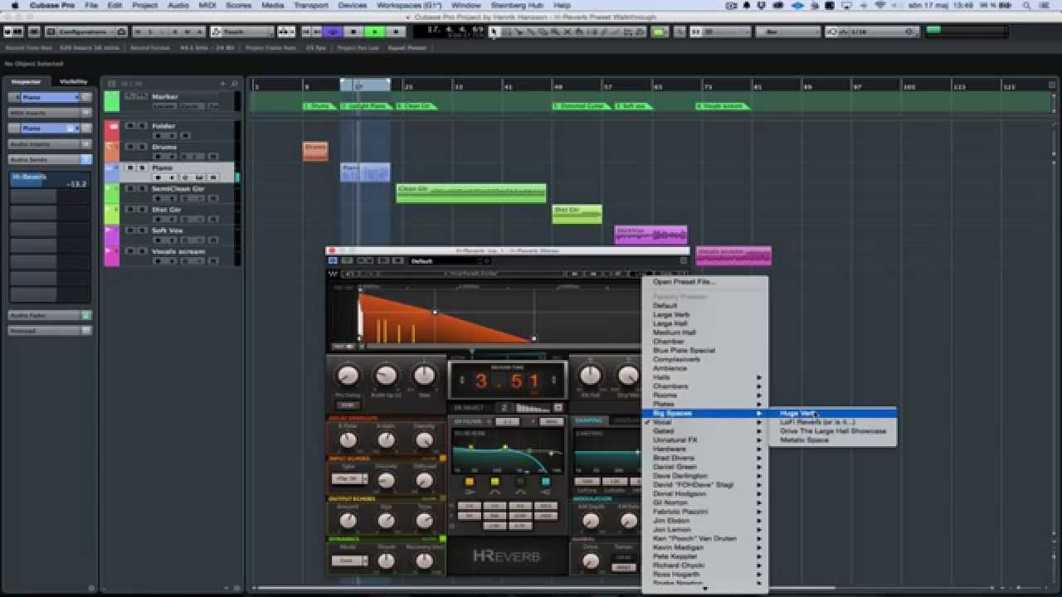Screen dimensions: 1062x597
Task: Click the Stop button in the transport bar
Action: (x=354, y=32)
